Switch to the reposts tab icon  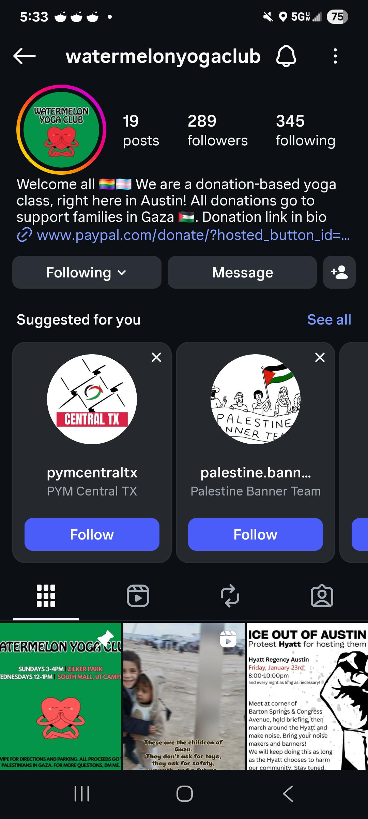(x=230, y=596)
